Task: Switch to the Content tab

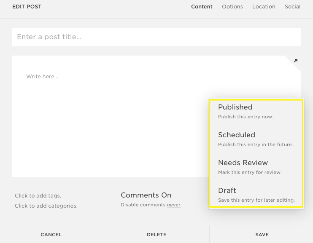Action: click(x=202, y=7)
